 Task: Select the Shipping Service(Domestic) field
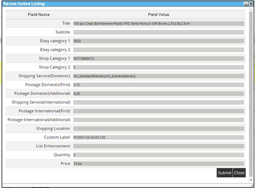(158, 76)
